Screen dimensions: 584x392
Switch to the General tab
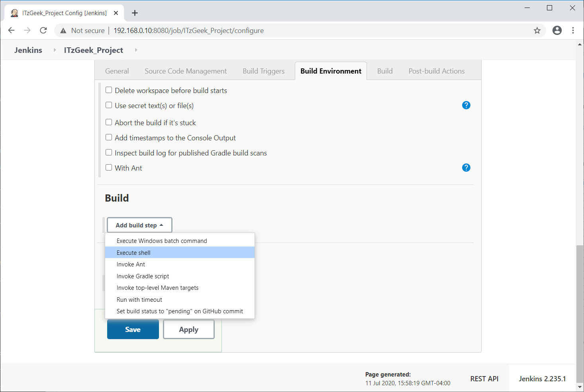(117, 71)
